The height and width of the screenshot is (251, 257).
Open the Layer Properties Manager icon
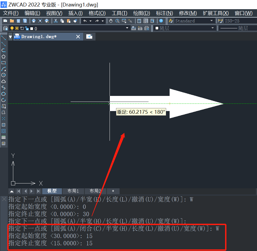[5, 28]
